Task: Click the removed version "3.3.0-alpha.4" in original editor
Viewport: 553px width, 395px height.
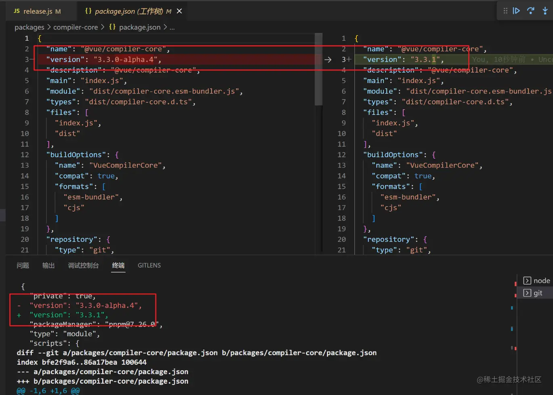Action: pos(125,60)
